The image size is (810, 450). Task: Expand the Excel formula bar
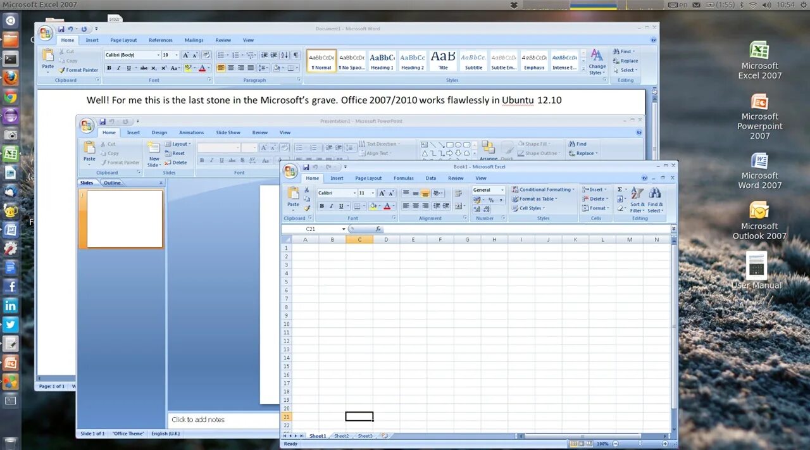pos(673,228)
